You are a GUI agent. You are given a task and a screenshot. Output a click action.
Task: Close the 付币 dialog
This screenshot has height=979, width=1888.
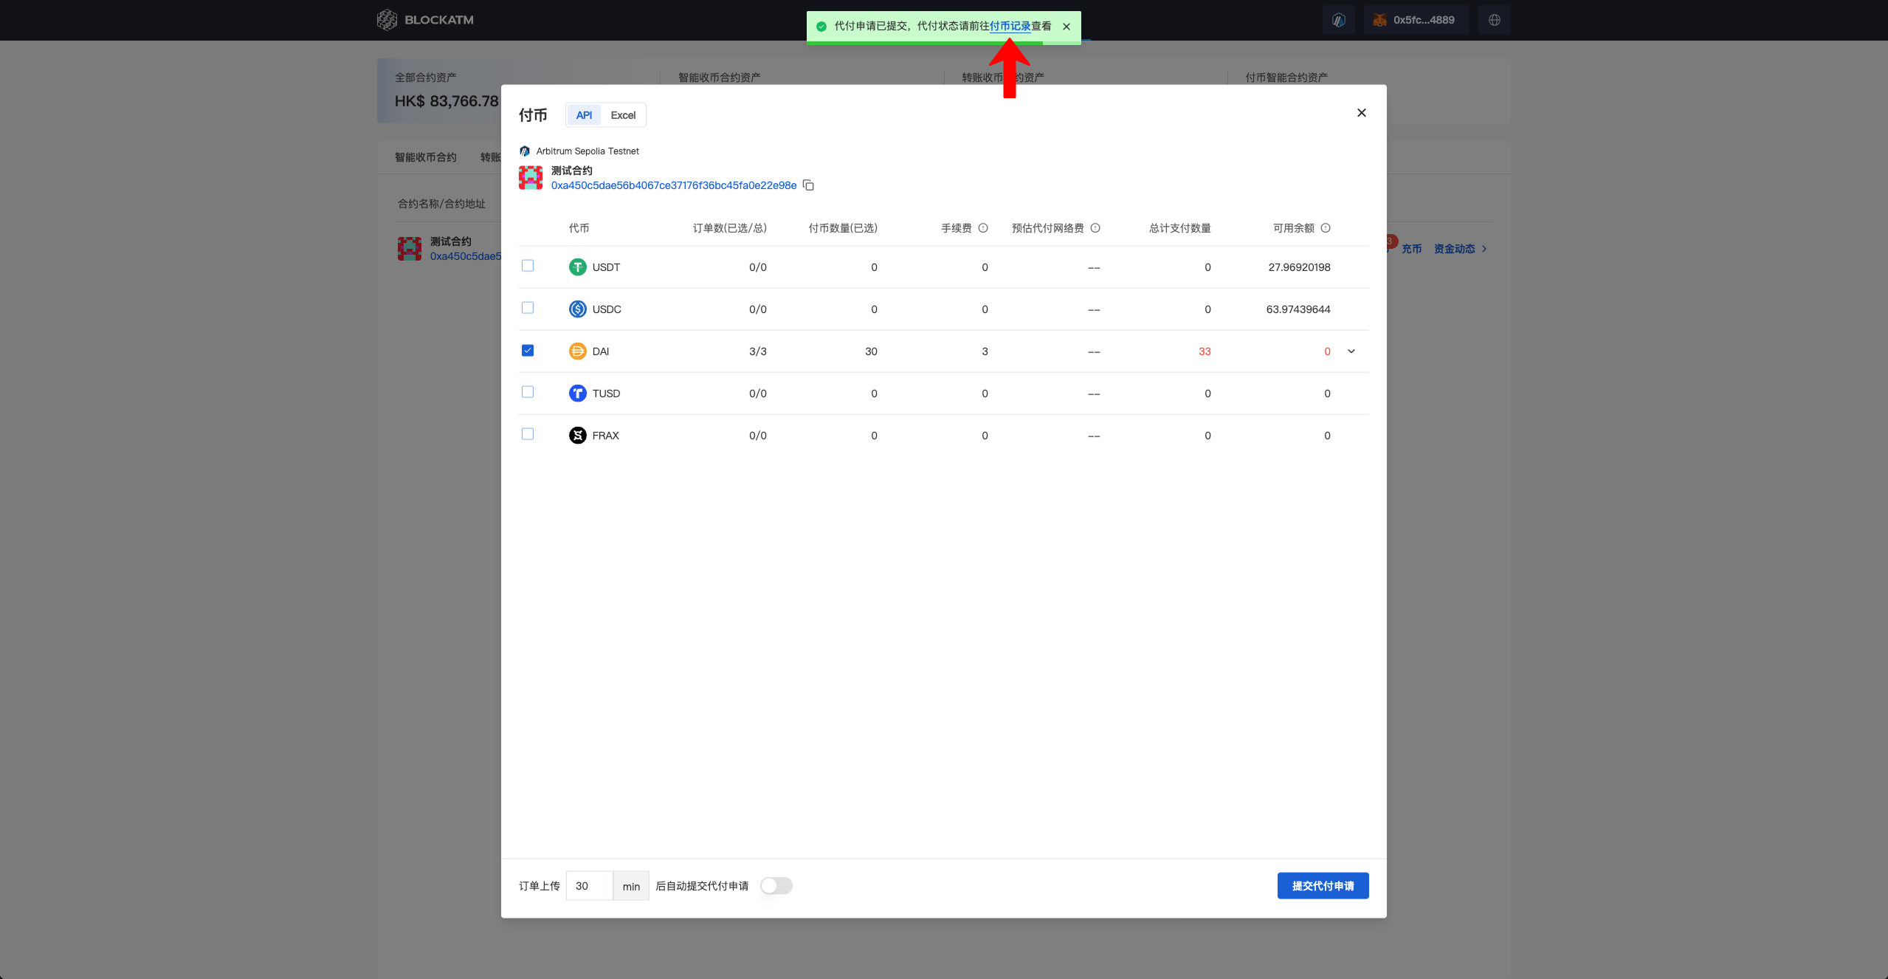coord(1362,113)
